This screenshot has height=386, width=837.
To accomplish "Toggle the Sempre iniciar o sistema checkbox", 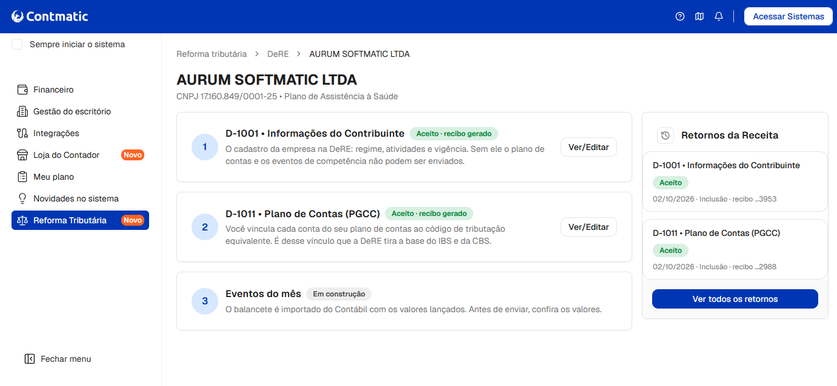I will coord(17,44).
